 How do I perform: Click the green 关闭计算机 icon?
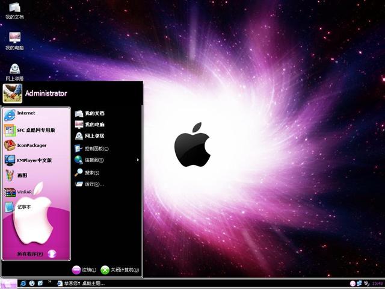click(x=105, y=270)
